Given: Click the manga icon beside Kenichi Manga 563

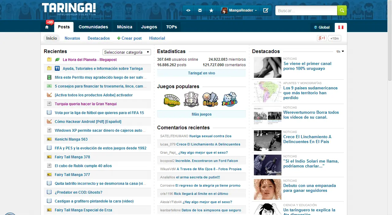Looking at the screenshot, I should (x=49, y=139).
